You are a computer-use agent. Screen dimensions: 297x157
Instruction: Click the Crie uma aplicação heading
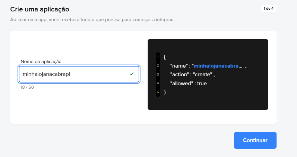coord(40,9)
